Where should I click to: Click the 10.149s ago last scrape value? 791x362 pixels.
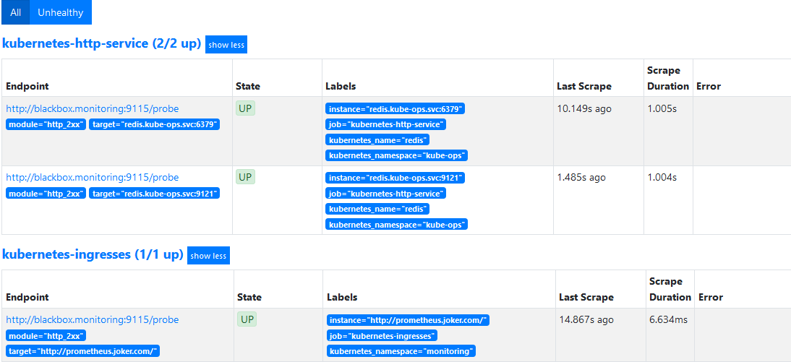584,108
